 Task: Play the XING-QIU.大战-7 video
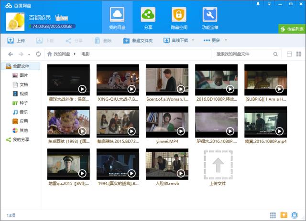131,89
